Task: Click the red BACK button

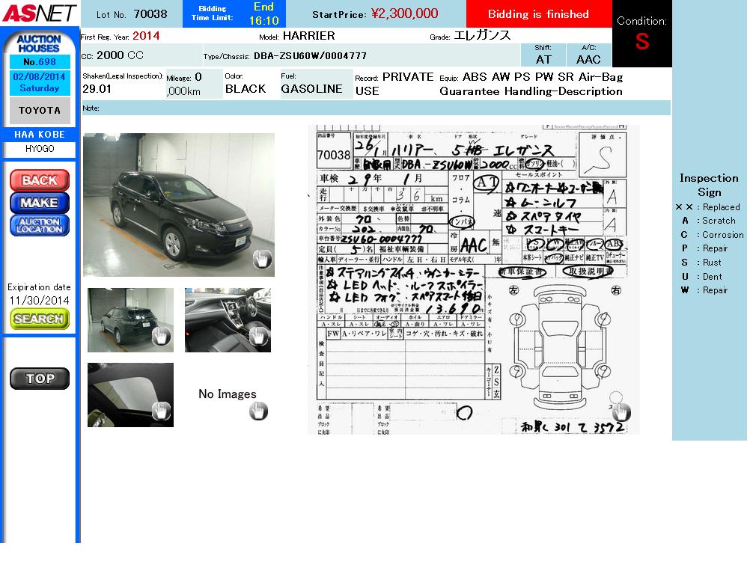Action: coord(39,180)
